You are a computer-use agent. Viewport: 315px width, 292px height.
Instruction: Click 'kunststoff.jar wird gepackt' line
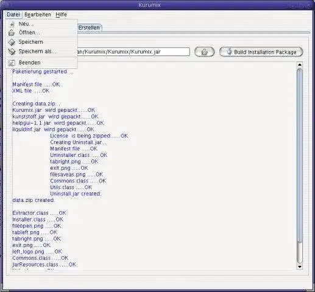(x=55, y=117)
